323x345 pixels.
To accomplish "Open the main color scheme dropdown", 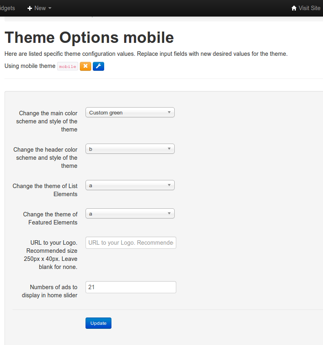I will 130,112.
